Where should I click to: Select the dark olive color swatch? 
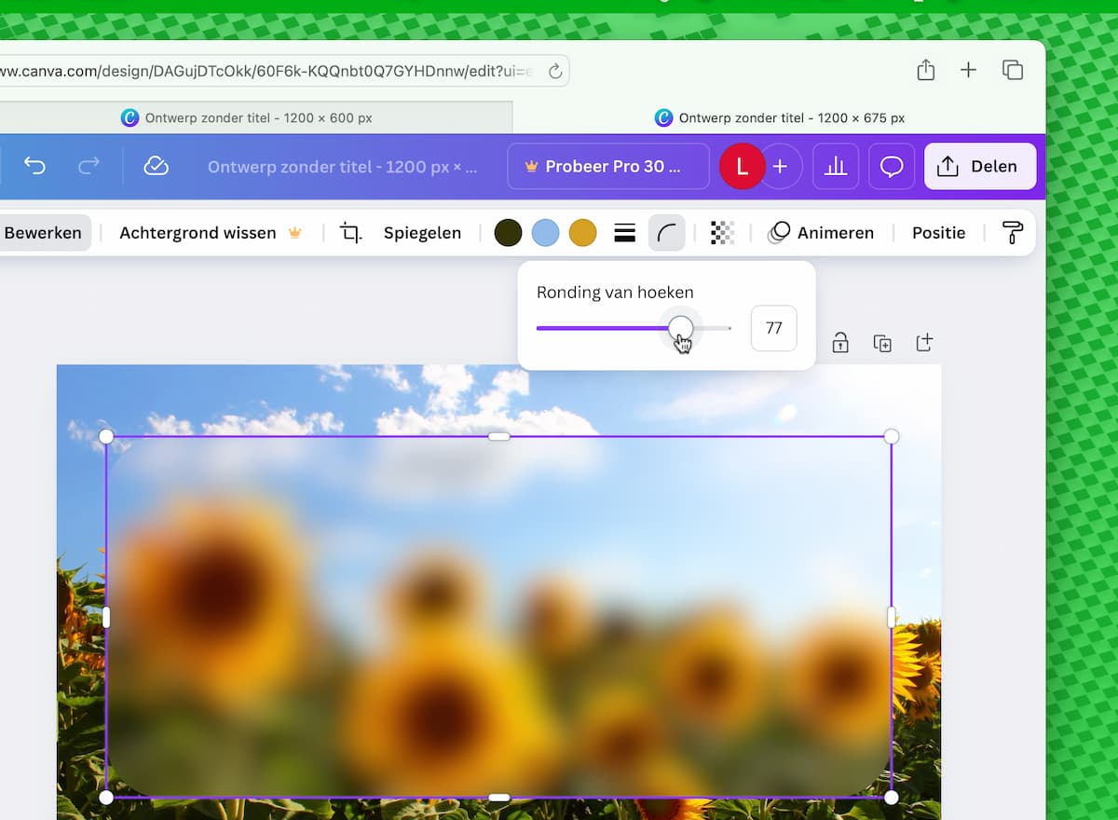pos(508,233)
